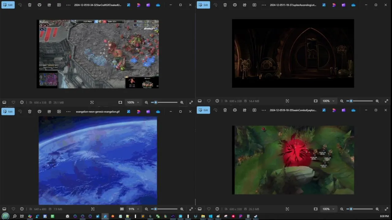Image resolution: width=392 pixels, height=220 pixels.
Task: Enter full screen in the StarCraft window
Action: (x=191, y=102)
